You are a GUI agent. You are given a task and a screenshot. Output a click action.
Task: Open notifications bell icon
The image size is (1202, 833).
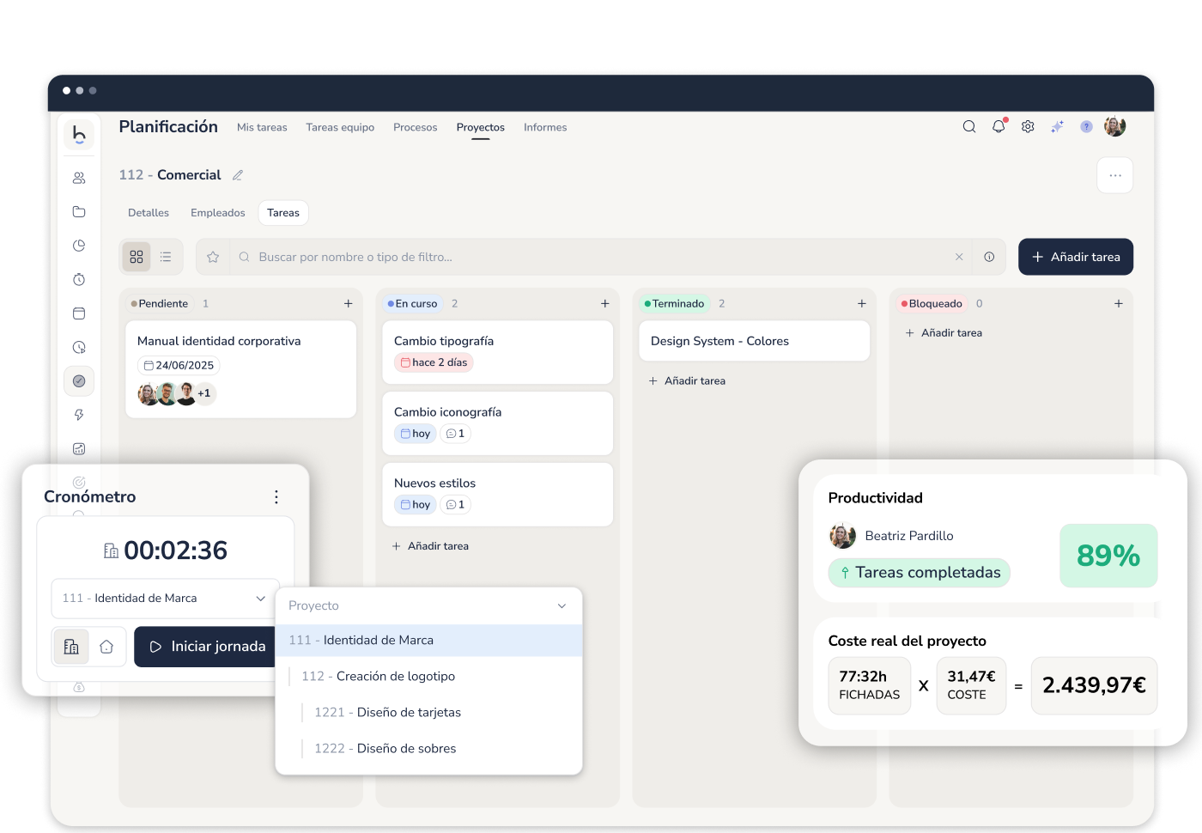(x=999, y=126)
